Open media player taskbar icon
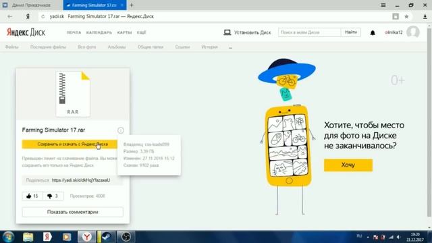 (x=67, y=237)
